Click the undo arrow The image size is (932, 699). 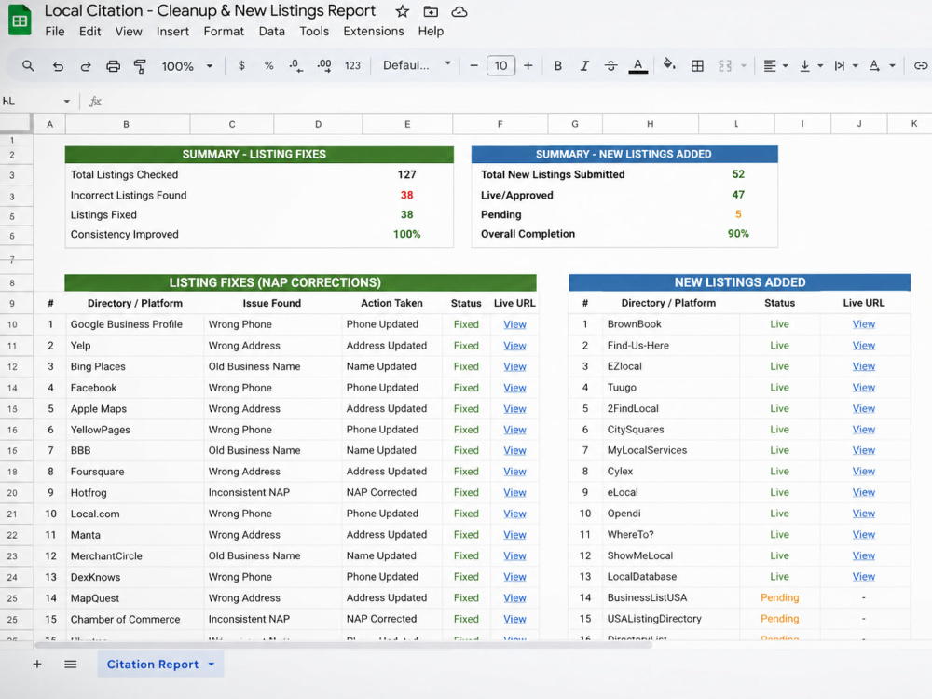click(x=58, y=66)
